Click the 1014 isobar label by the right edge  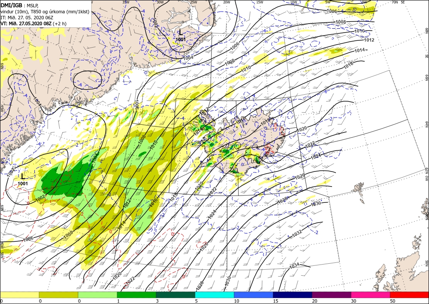[360, 50]
